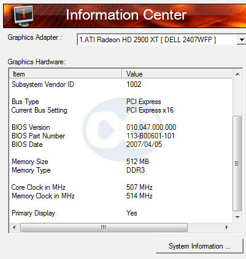Image resolution: width=246 pixels, height=259 pixels.
Task: Click the BIOS Part Number value 113-B00601-101
Action: click(x=150, y=136)
